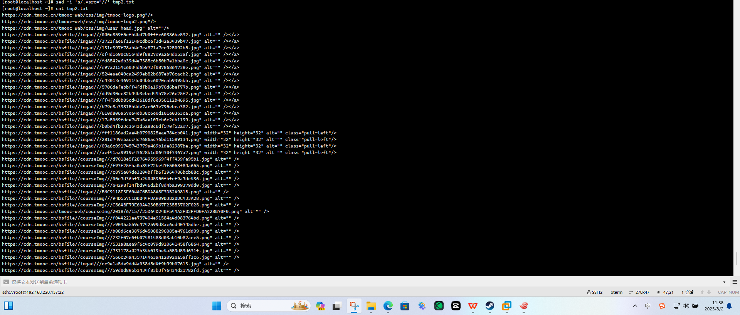Open Microsoft Store from the taskbar
The image size is (740, 315).
[x=405, y=306]
